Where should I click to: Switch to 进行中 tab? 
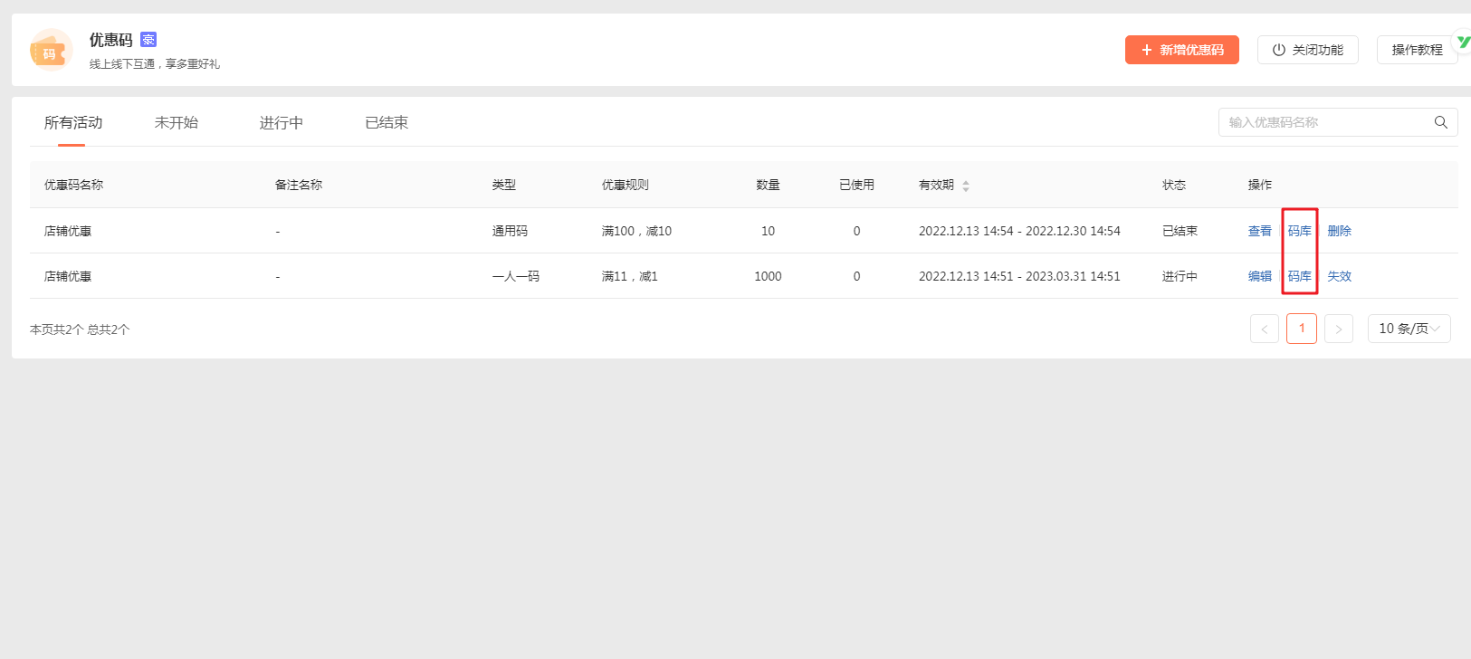(x=282, y=122)
